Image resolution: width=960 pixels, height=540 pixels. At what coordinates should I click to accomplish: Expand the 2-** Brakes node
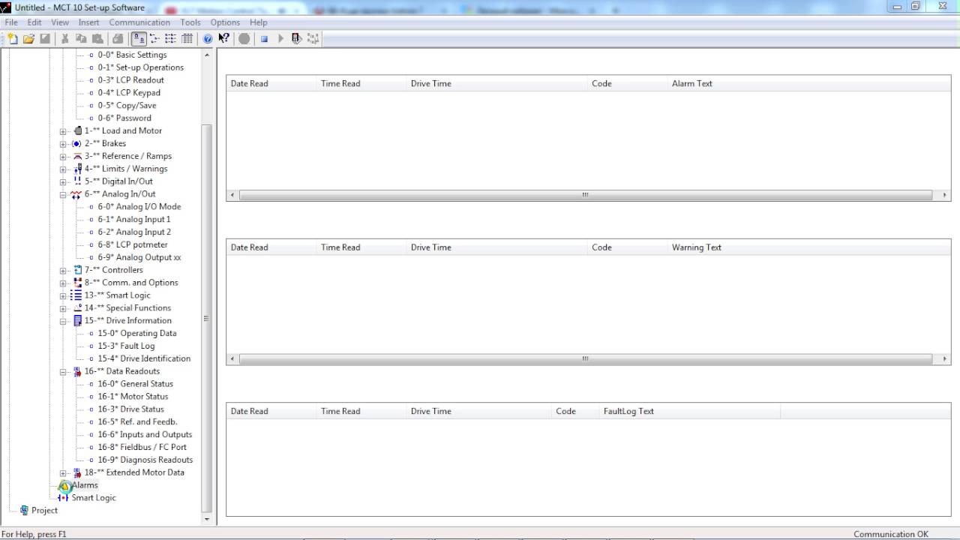(64, 144)
